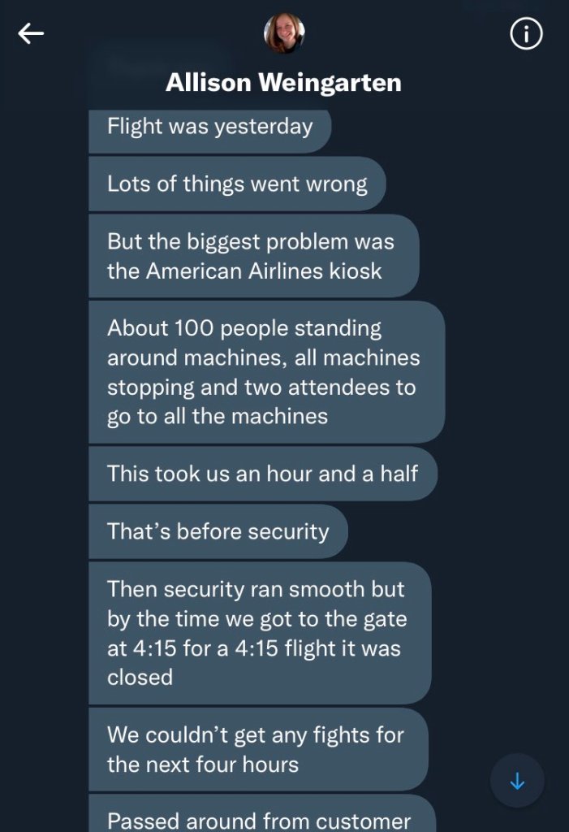
Task: Tap "stopping and two attendees to" line
Action: coord(261,387)
